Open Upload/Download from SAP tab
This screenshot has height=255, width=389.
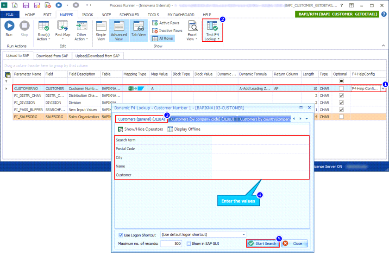click(98, 56)
